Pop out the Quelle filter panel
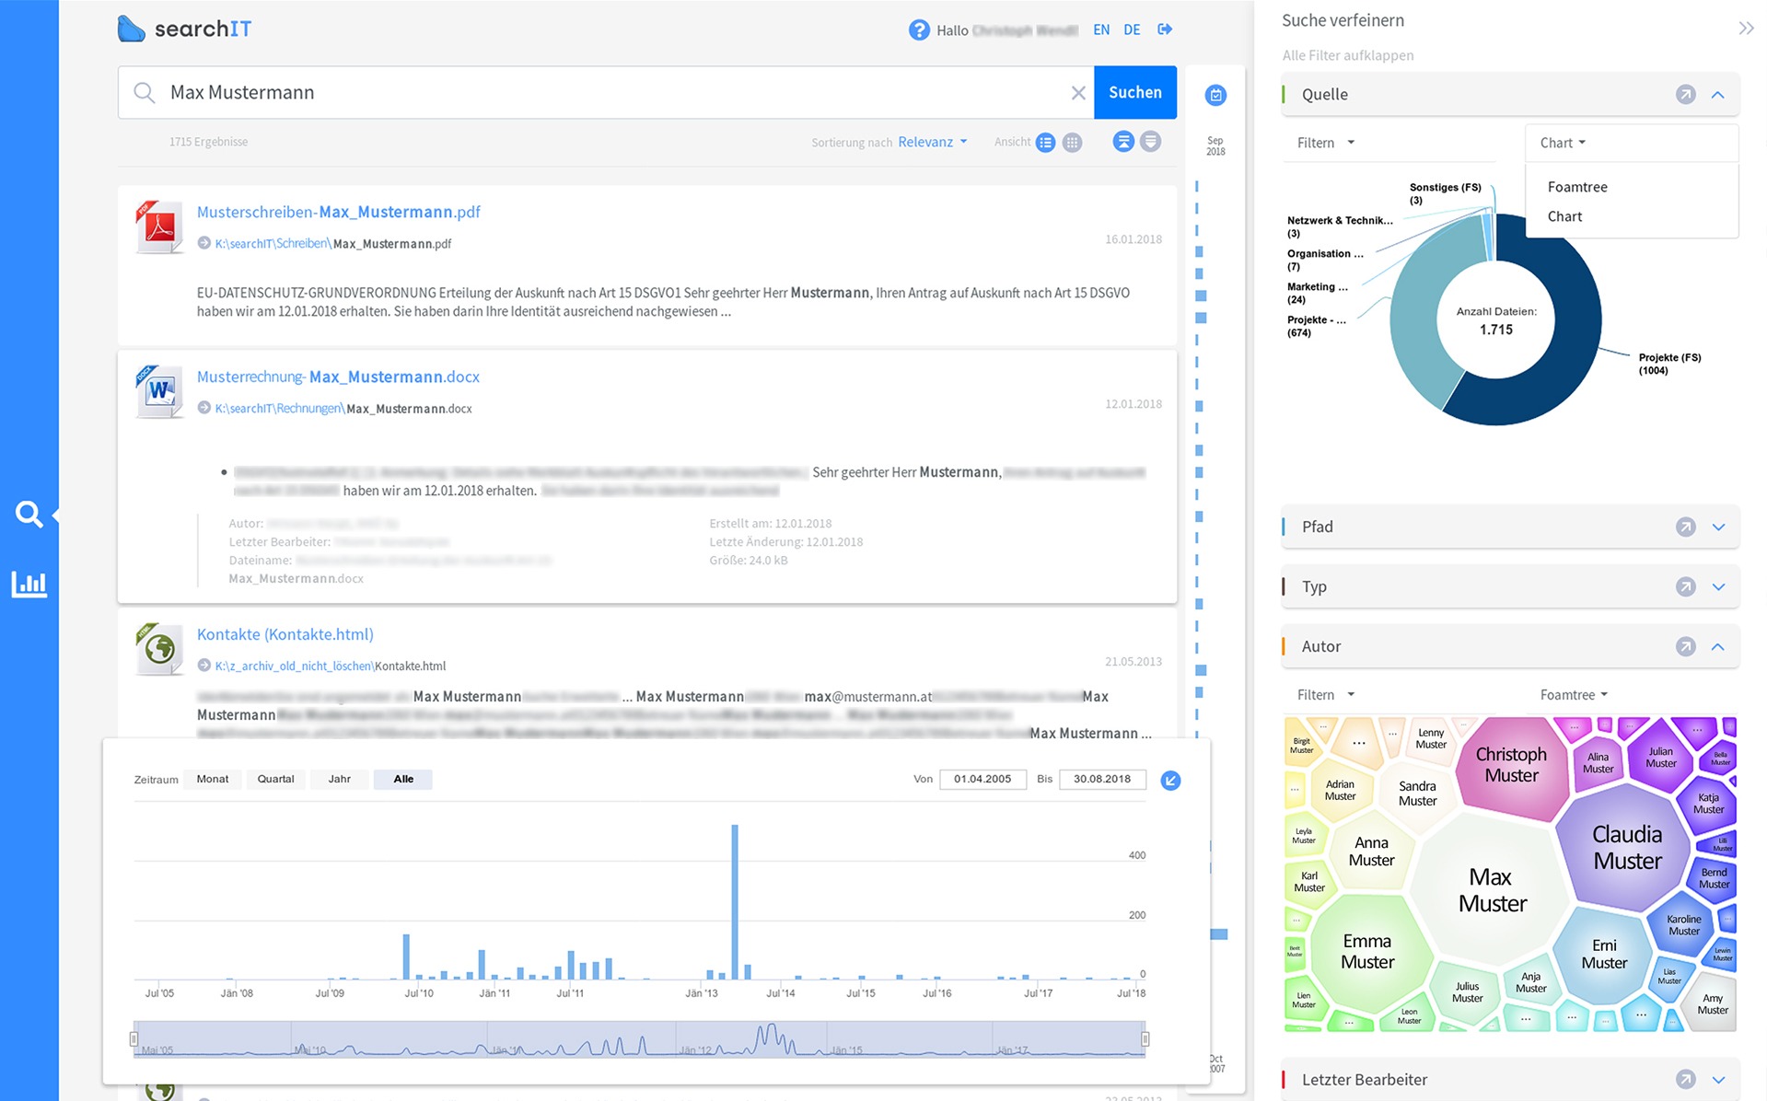 [x=1685, y=95]
